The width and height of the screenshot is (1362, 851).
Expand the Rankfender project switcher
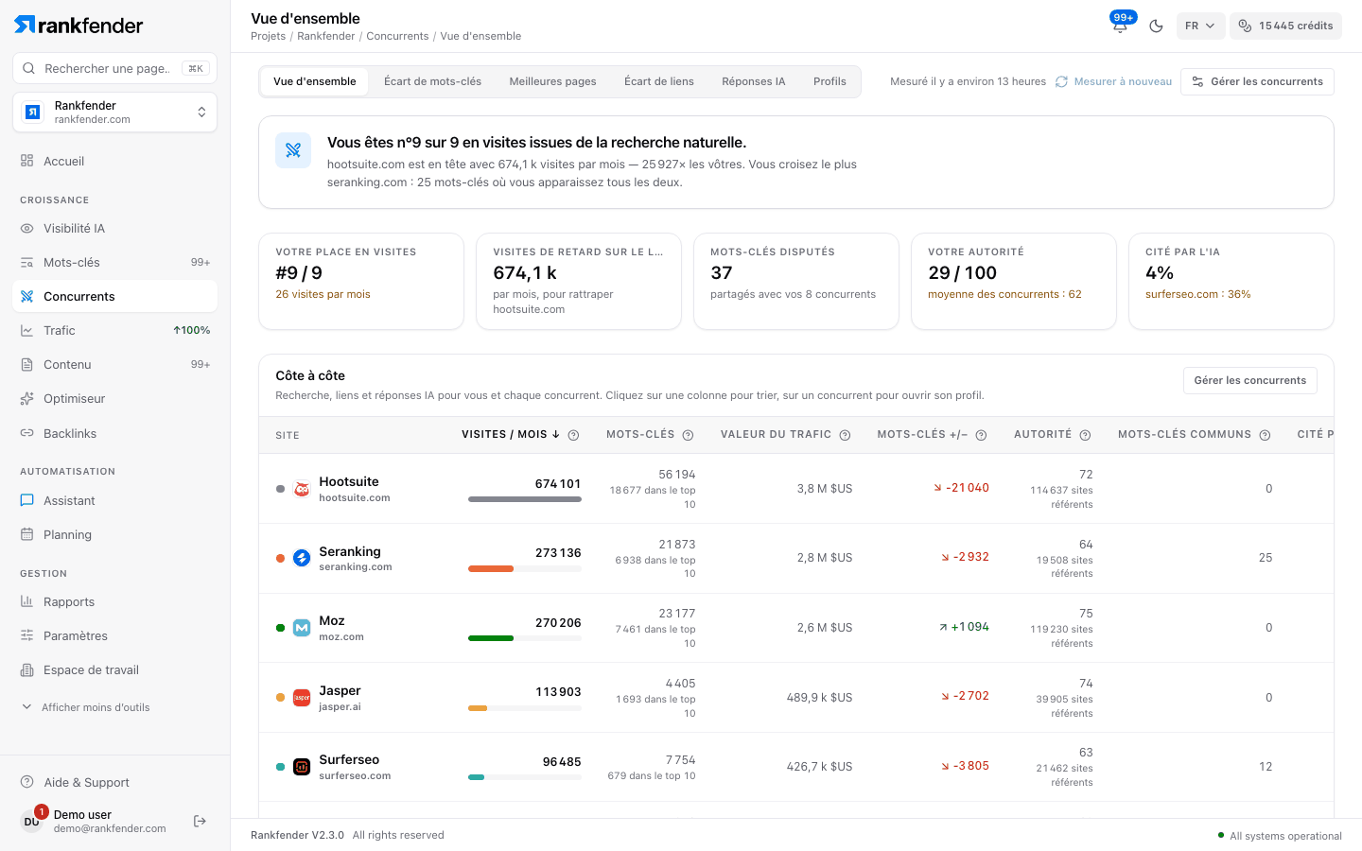(x=114, y=113)
